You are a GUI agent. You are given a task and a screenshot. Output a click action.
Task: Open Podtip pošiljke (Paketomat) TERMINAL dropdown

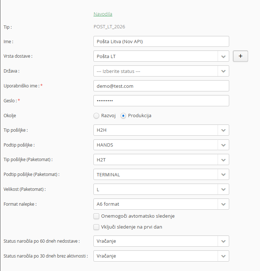click(161, 174)
